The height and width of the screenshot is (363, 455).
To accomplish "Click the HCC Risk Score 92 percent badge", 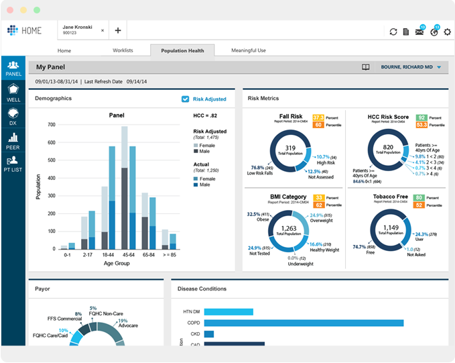I will (421, 117).
